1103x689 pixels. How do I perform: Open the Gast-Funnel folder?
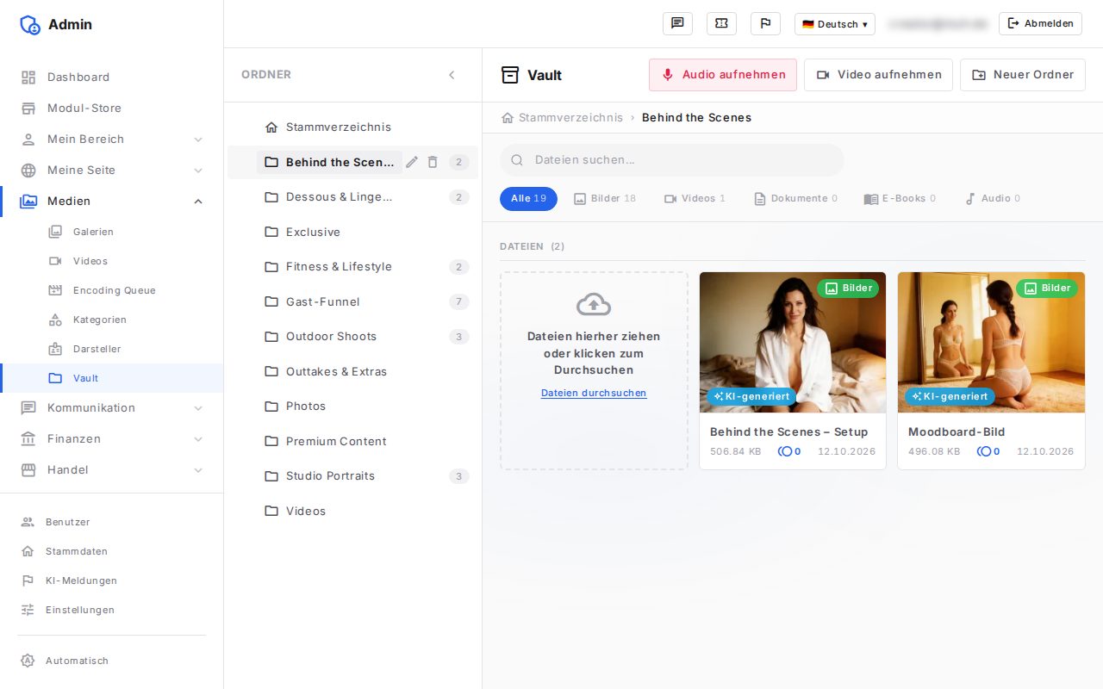(x=352, y=302)
